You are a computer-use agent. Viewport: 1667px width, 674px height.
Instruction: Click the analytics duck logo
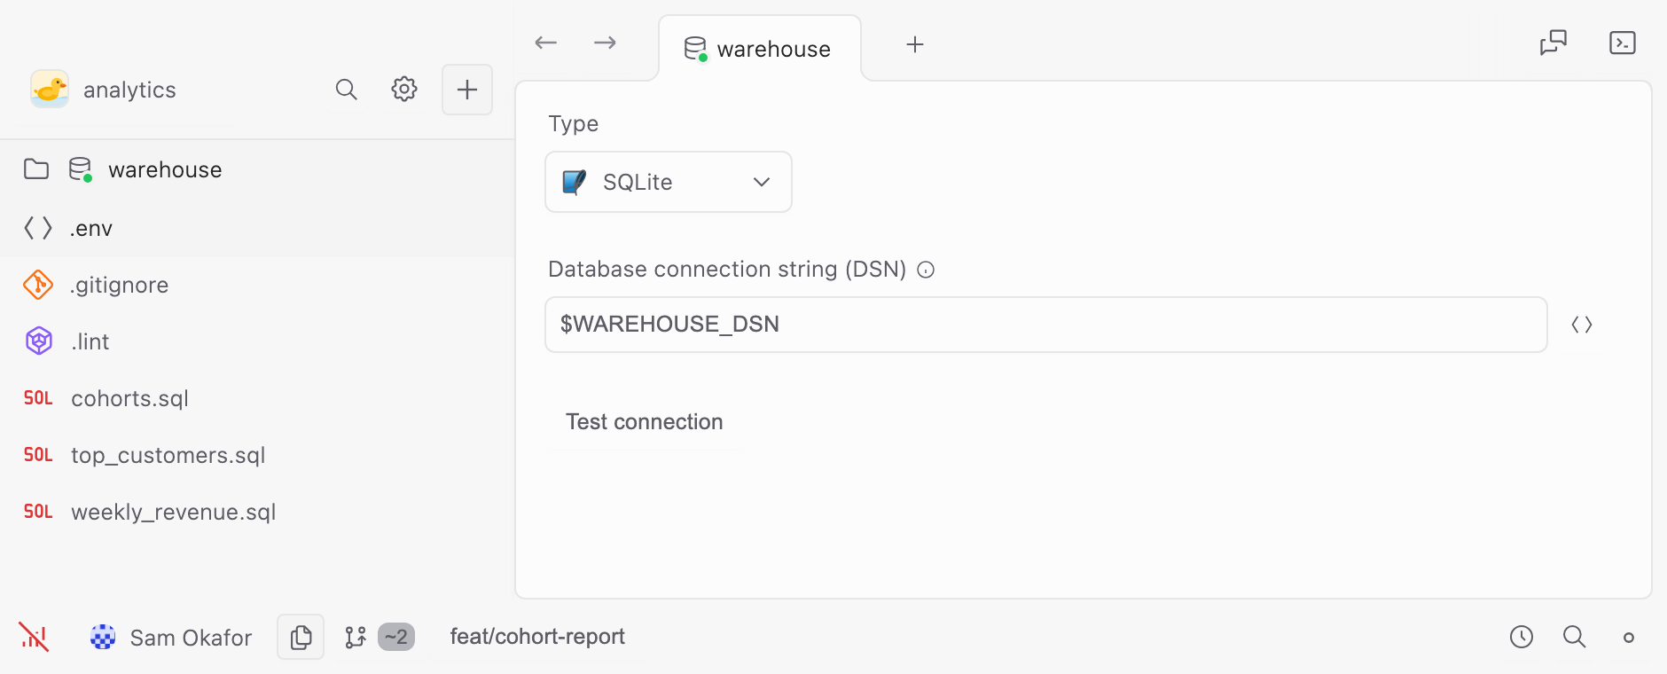click(50, 90)
